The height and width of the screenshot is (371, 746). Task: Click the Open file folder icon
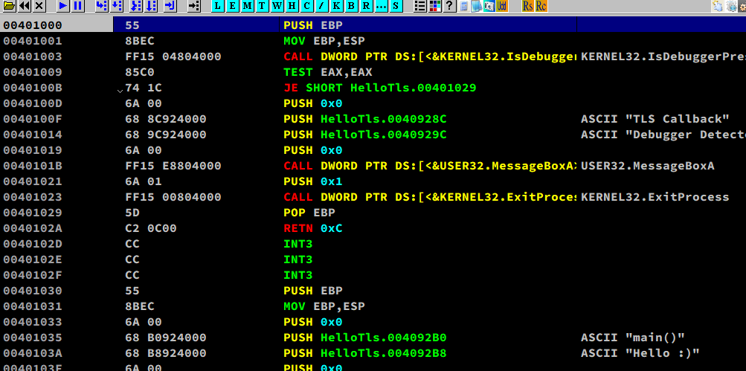pyautogui.click(x=7, y=6)
